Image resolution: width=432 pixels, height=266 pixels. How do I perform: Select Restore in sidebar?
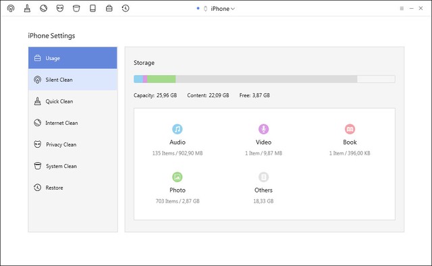coord(73,188)
